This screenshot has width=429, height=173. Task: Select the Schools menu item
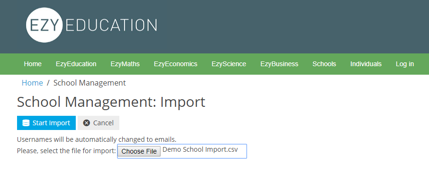point(324,64)
